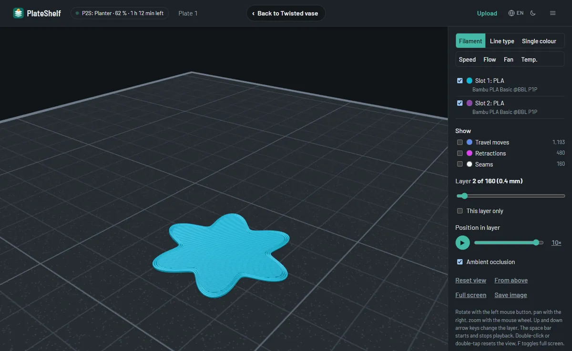Click the Position in layer slider
This screenshot has width=572, height=351.
coord(509,242)
